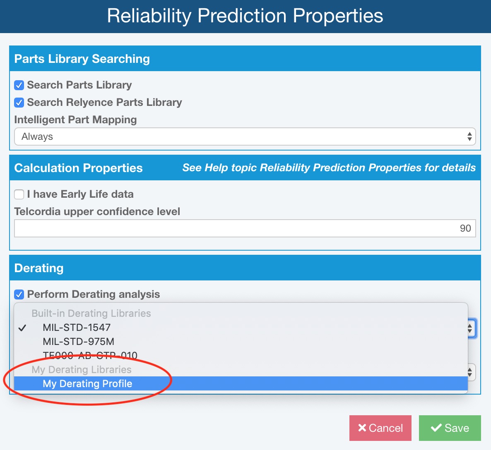Click the derating library dropdown arrows behind the open list

click(470, 328)
